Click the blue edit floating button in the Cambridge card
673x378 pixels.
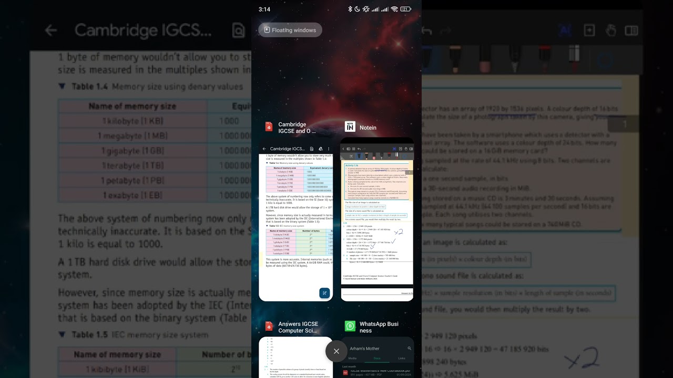point(324,293)
